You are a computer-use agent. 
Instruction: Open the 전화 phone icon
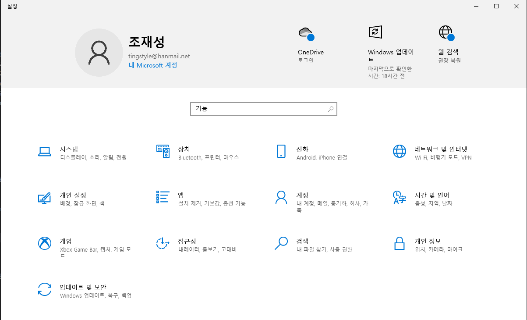[x=281, y=151]
